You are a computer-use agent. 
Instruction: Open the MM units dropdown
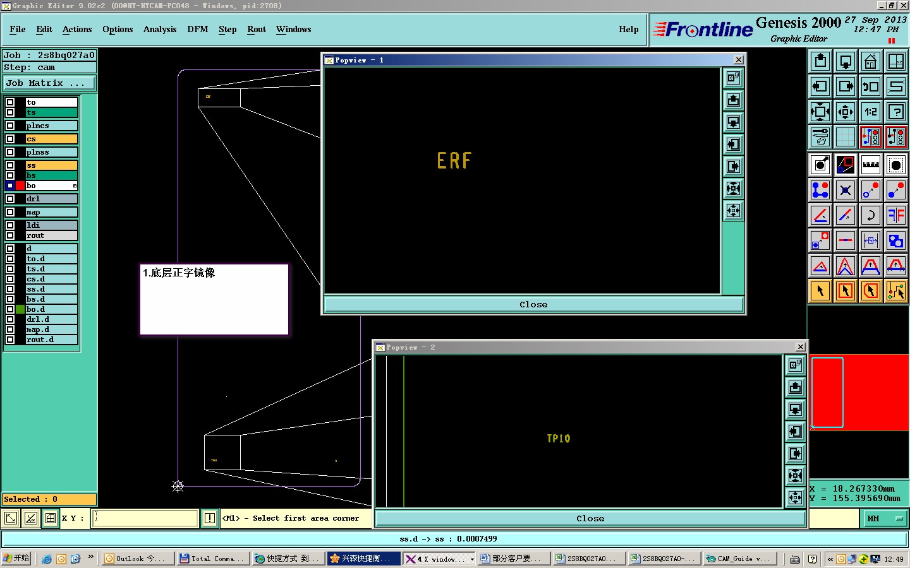tap(885, 519)
